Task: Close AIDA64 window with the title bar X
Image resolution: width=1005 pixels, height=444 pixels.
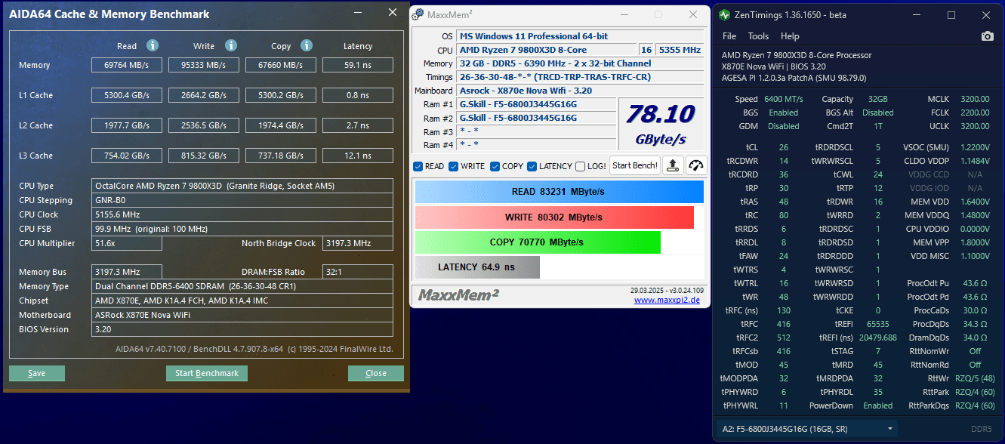Action: tap(392, 12)
